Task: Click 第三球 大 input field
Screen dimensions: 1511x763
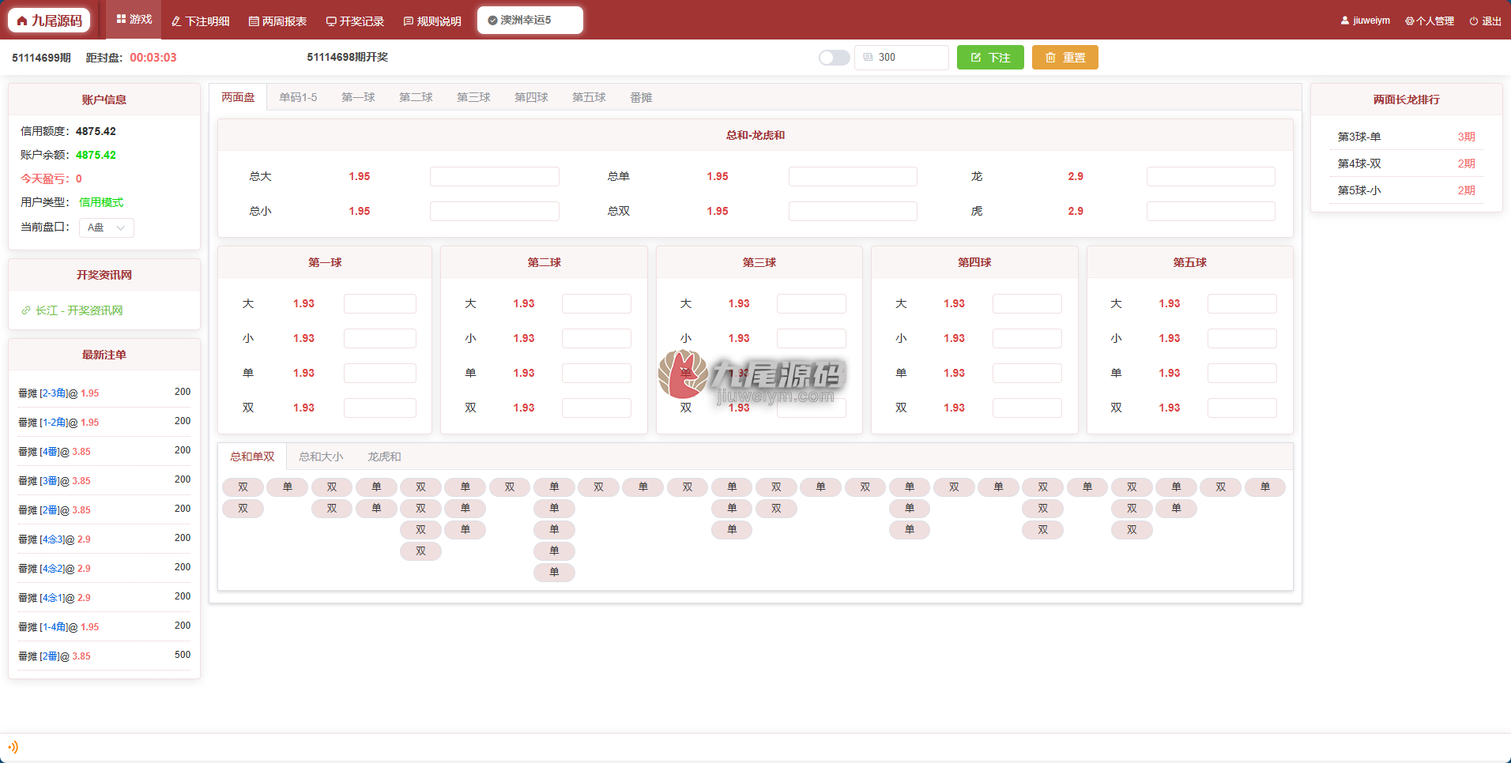Action: [812, 303]
